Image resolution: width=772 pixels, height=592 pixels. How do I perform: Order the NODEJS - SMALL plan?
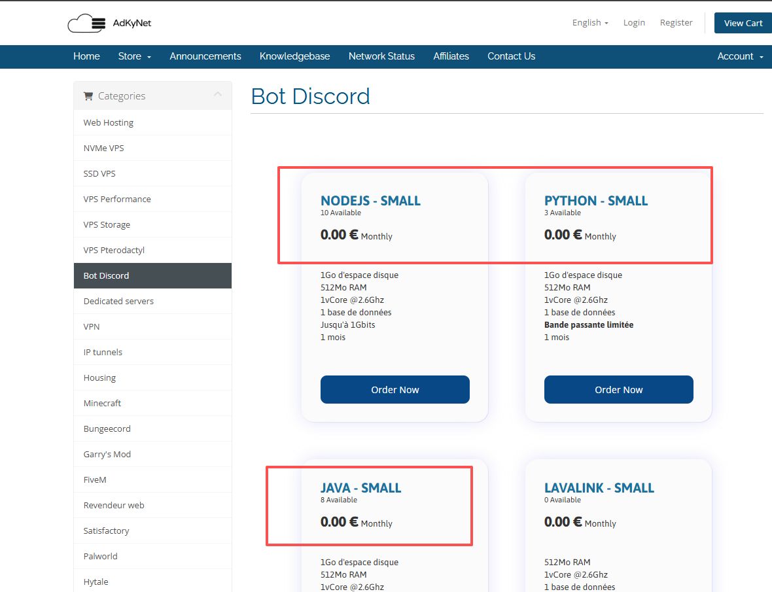[x=395, y=390]
